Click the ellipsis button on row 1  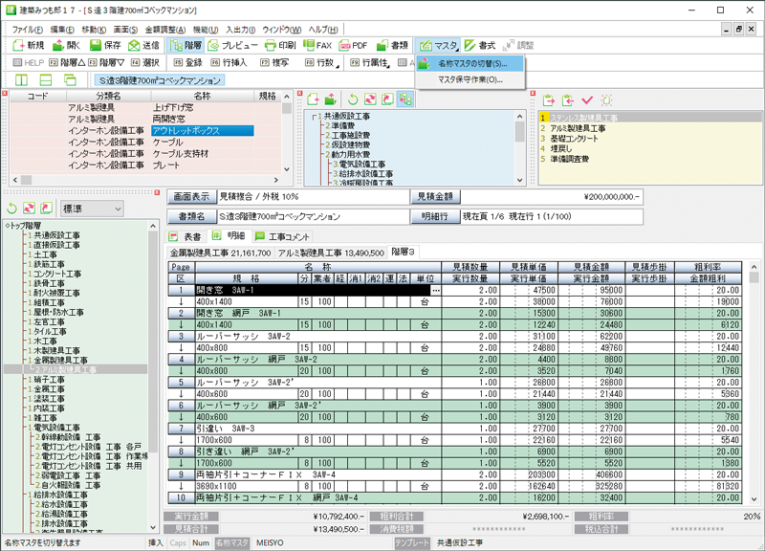436,290
